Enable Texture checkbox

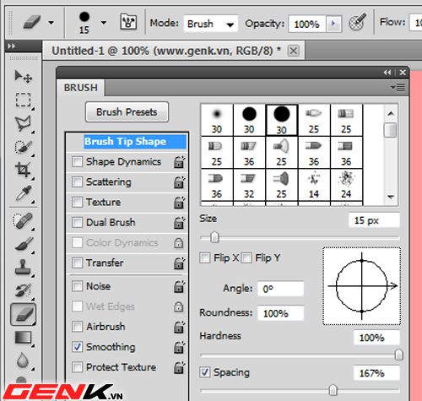point(77,202)
